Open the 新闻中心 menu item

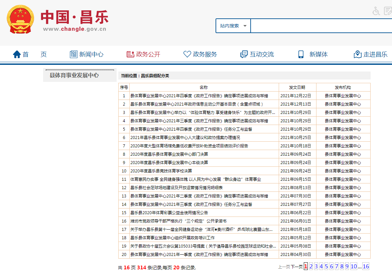coord(91,54)
